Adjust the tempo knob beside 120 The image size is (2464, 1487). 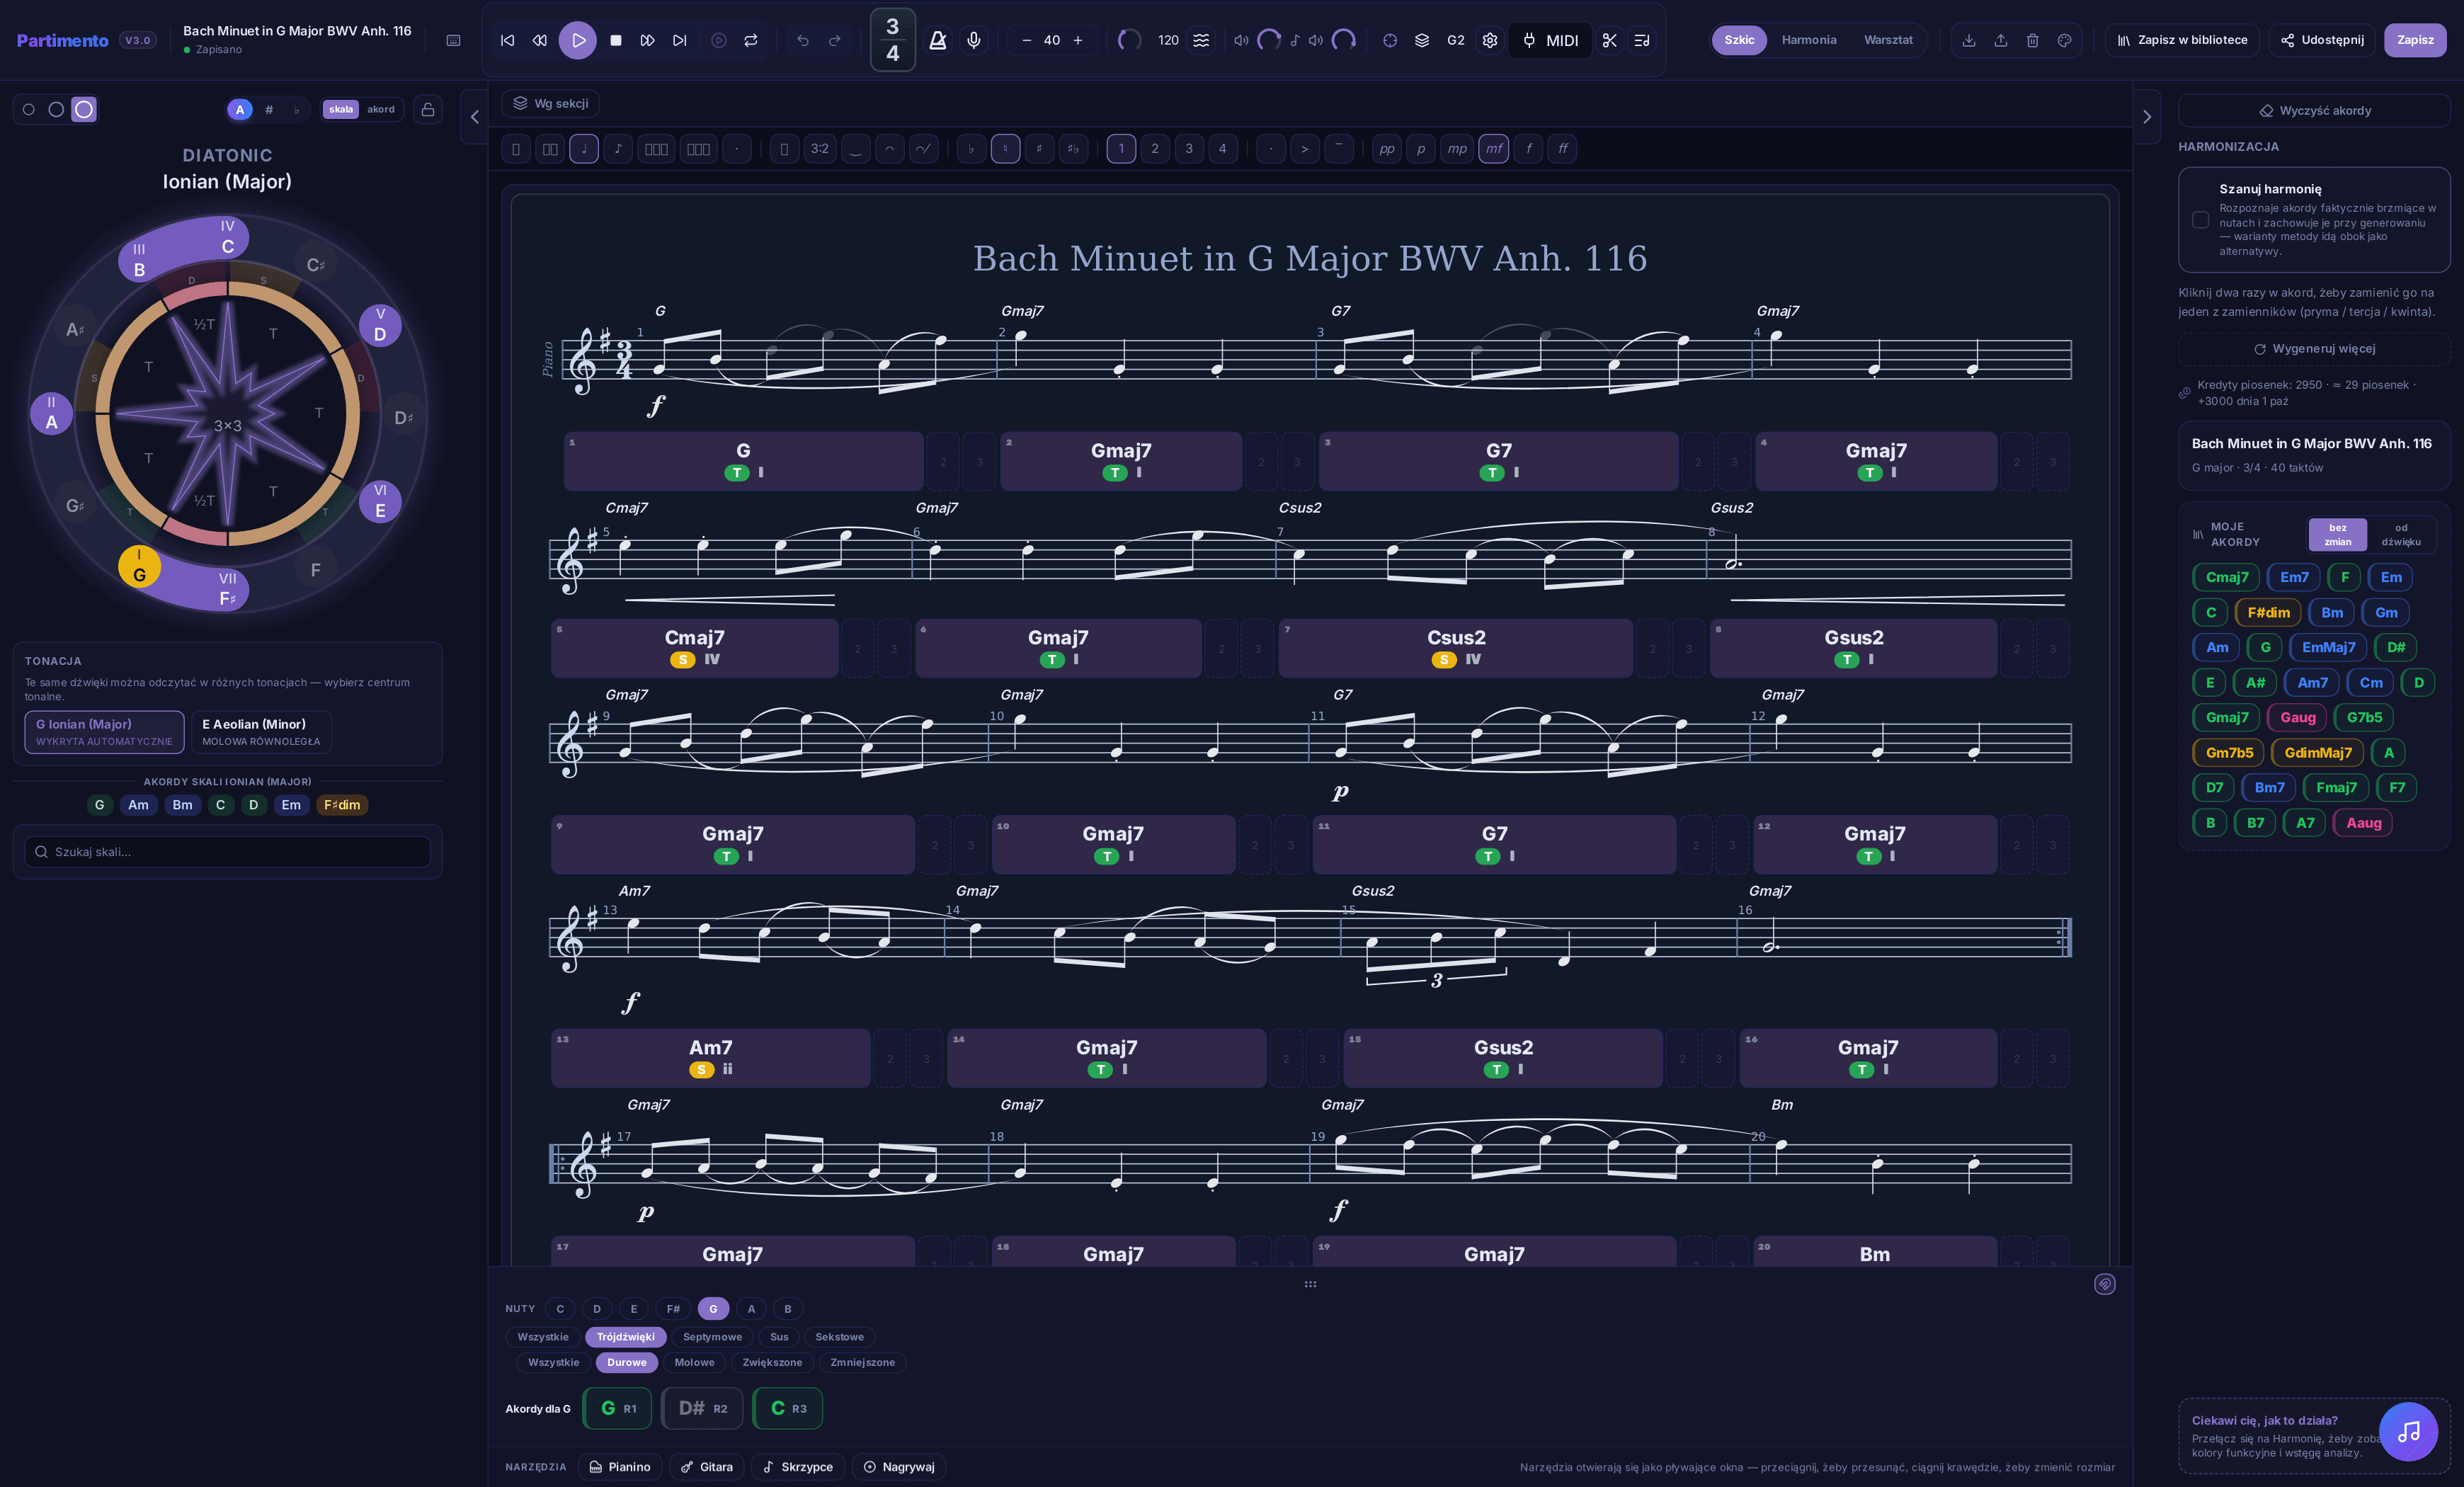pos(1129,40)
